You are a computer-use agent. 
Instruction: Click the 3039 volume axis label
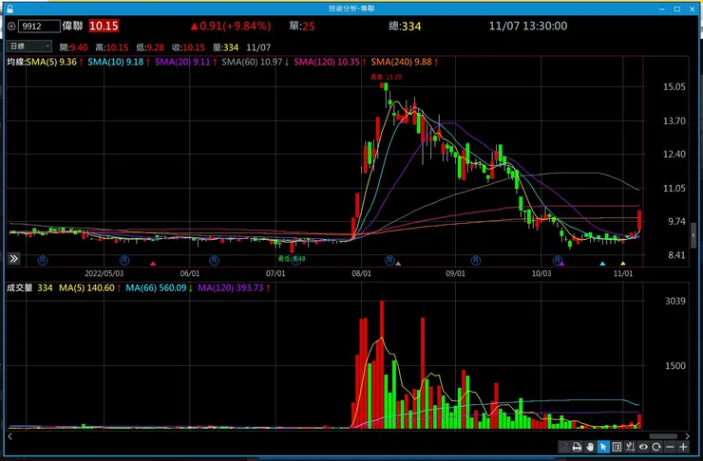675,301
